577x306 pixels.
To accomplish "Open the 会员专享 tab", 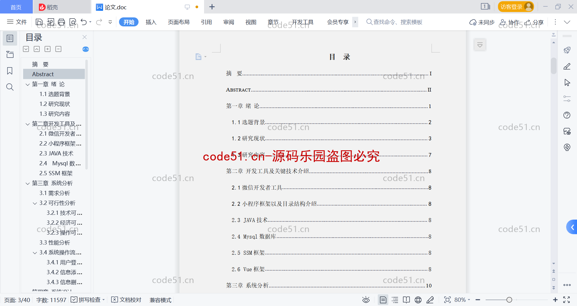I will coord(337,22).
